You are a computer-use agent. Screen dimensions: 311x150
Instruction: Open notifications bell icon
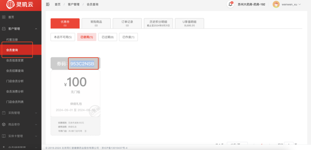point(231,5)
